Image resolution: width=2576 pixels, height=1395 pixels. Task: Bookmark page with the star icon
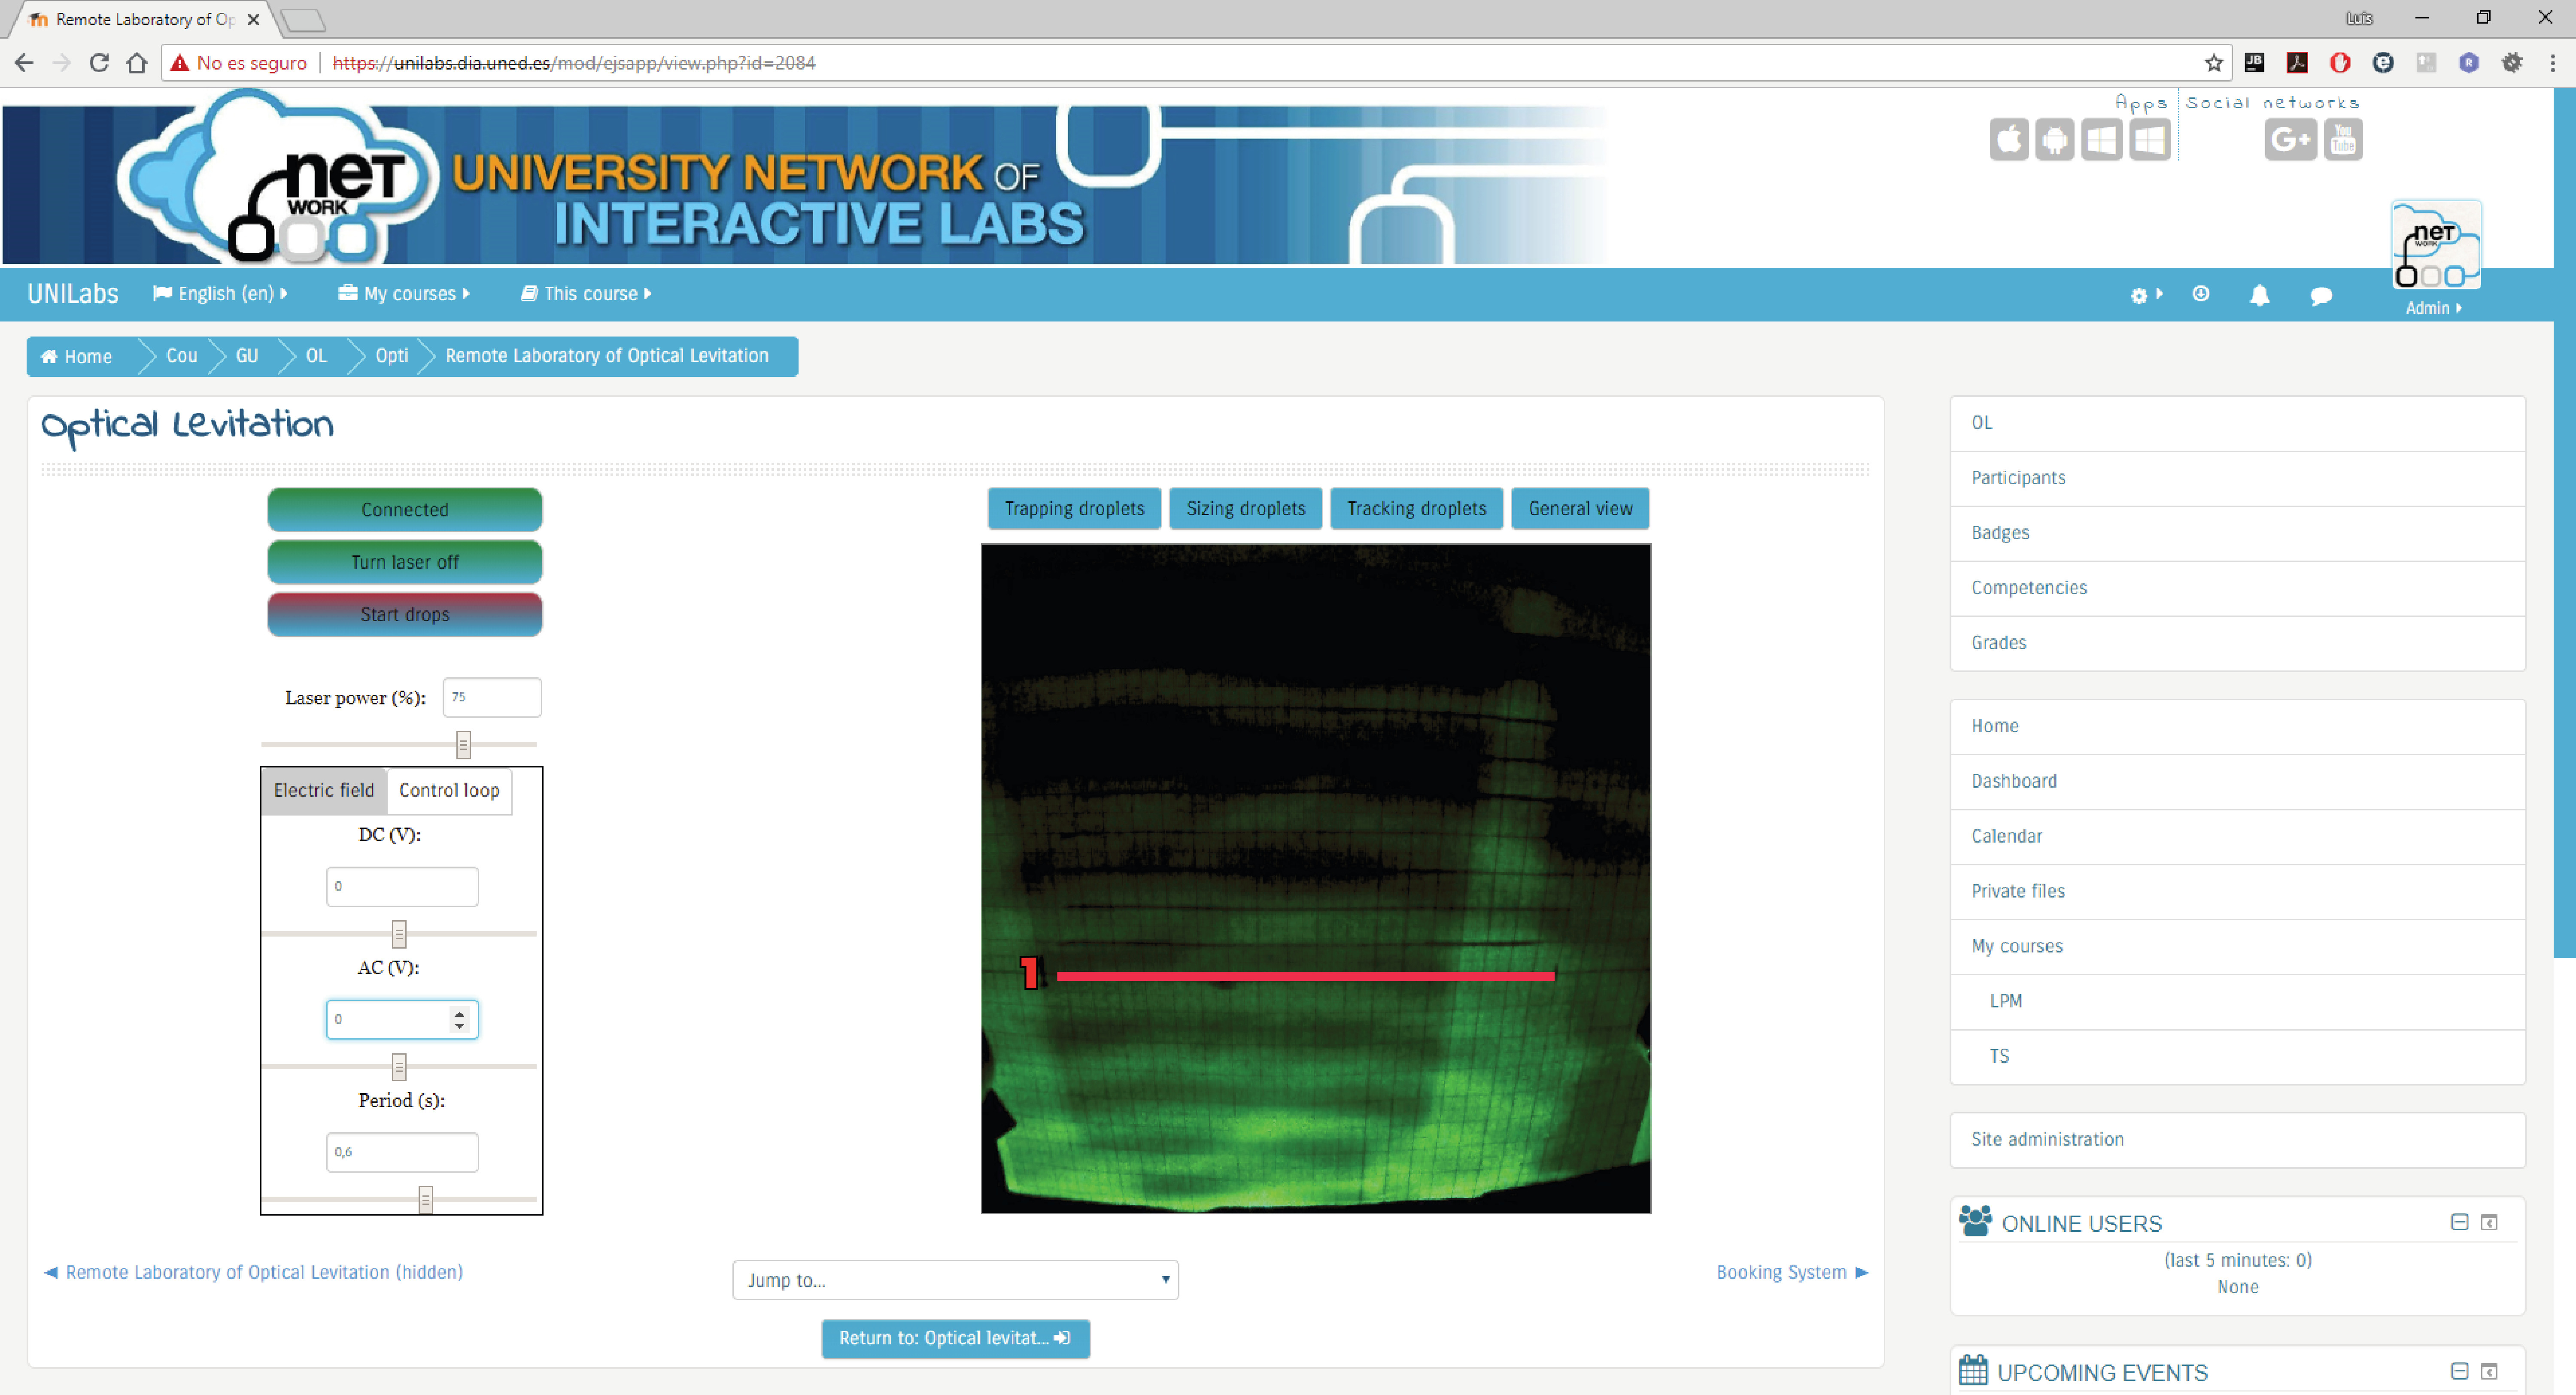coord(2213,63)
